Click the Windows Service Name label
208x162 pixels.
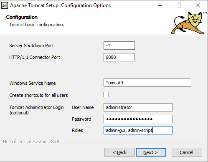pyautogui.click(x=33, y=83)
